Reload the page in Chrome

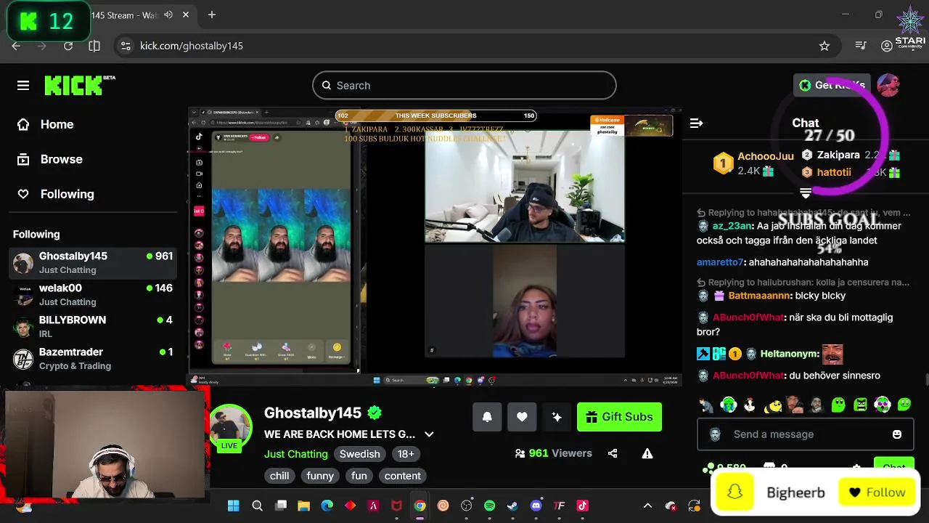pos(68,46)
